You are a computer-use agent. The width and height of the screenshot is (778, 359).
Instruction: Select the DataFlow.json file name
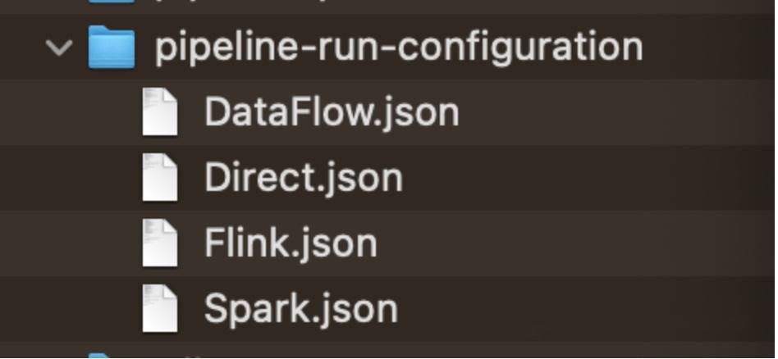(x=332, y=112)
